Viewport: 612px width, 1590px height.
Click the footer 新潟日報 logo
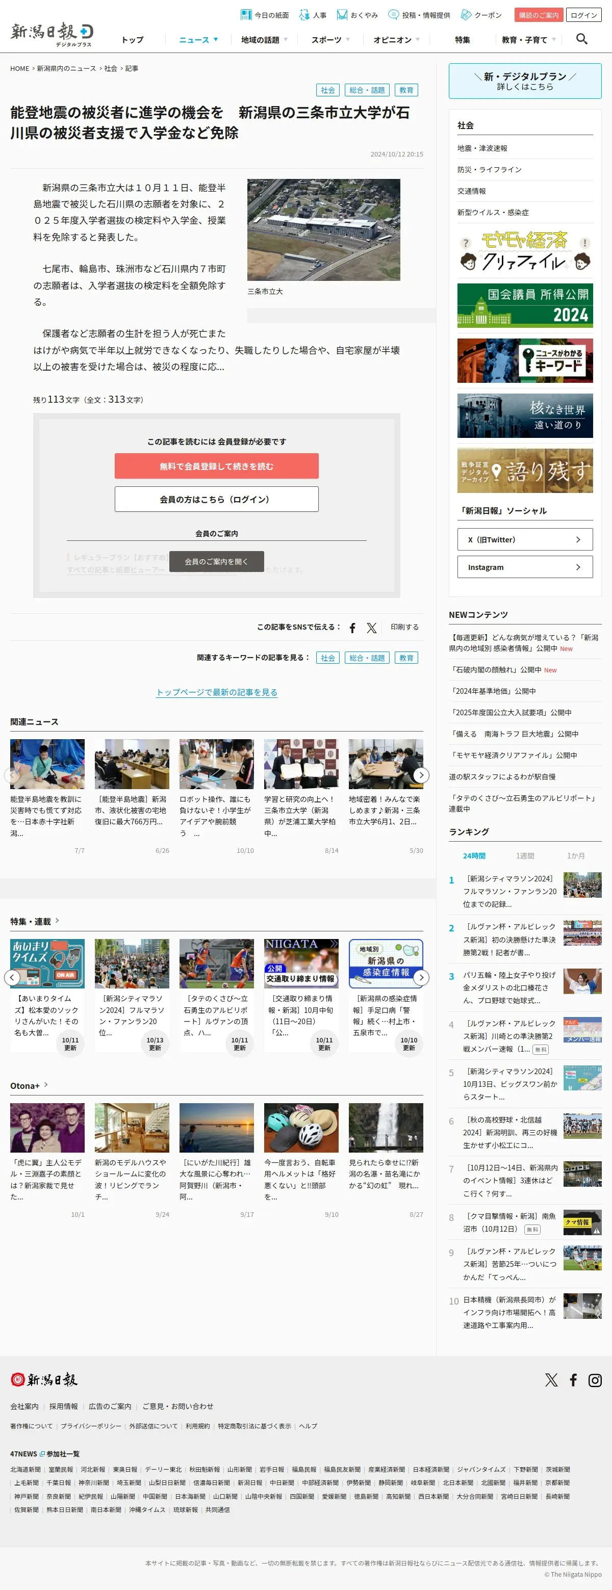pyautogui.click(x=44, y=1379)
